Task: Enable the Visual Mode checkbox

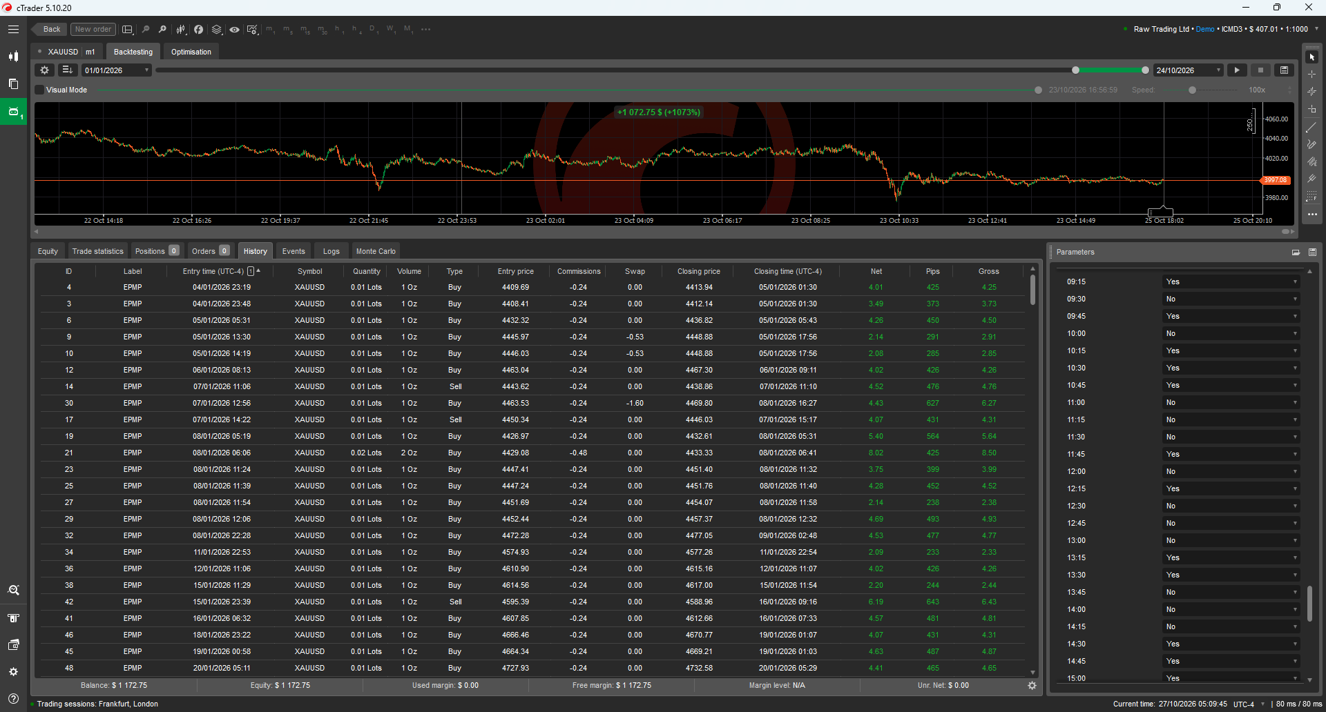Action: pos(40,90)
